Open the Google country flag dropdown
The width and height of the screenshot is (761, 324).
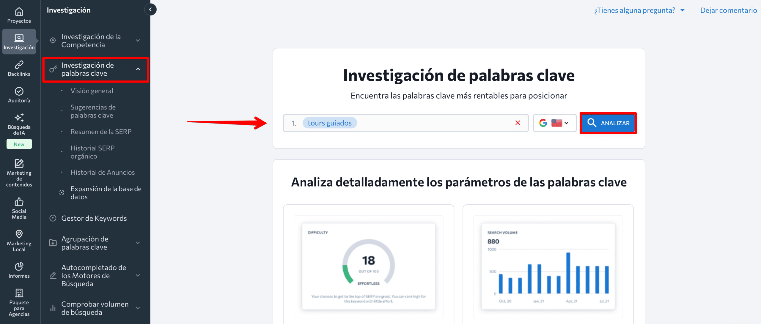coord(554,123)
